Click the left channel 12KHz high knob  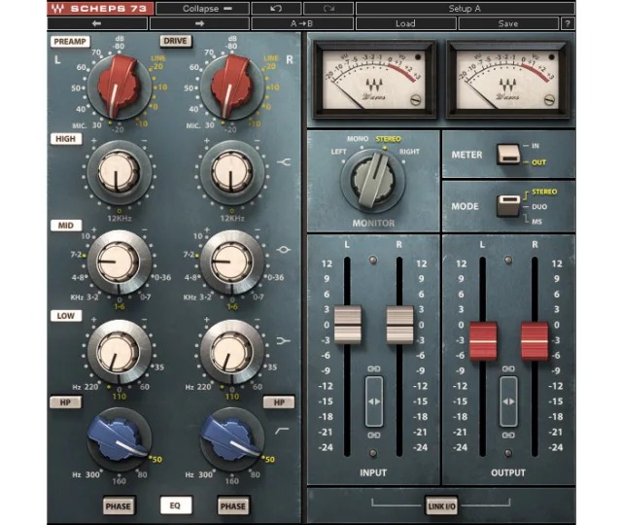(x=119, y=172)
